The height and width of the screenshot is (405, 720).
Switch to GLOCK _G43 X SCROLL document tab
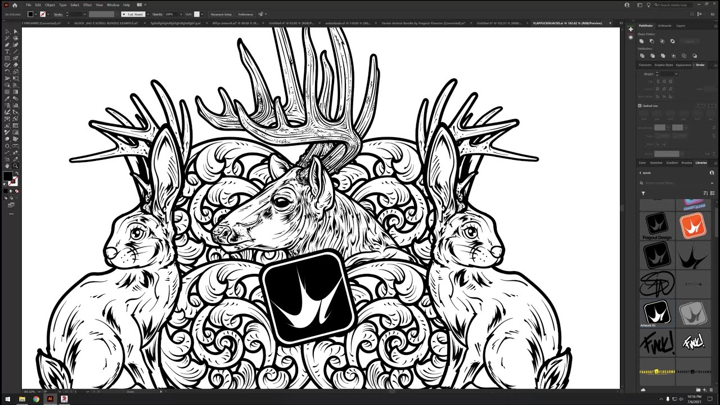click(x=106, y=23)
